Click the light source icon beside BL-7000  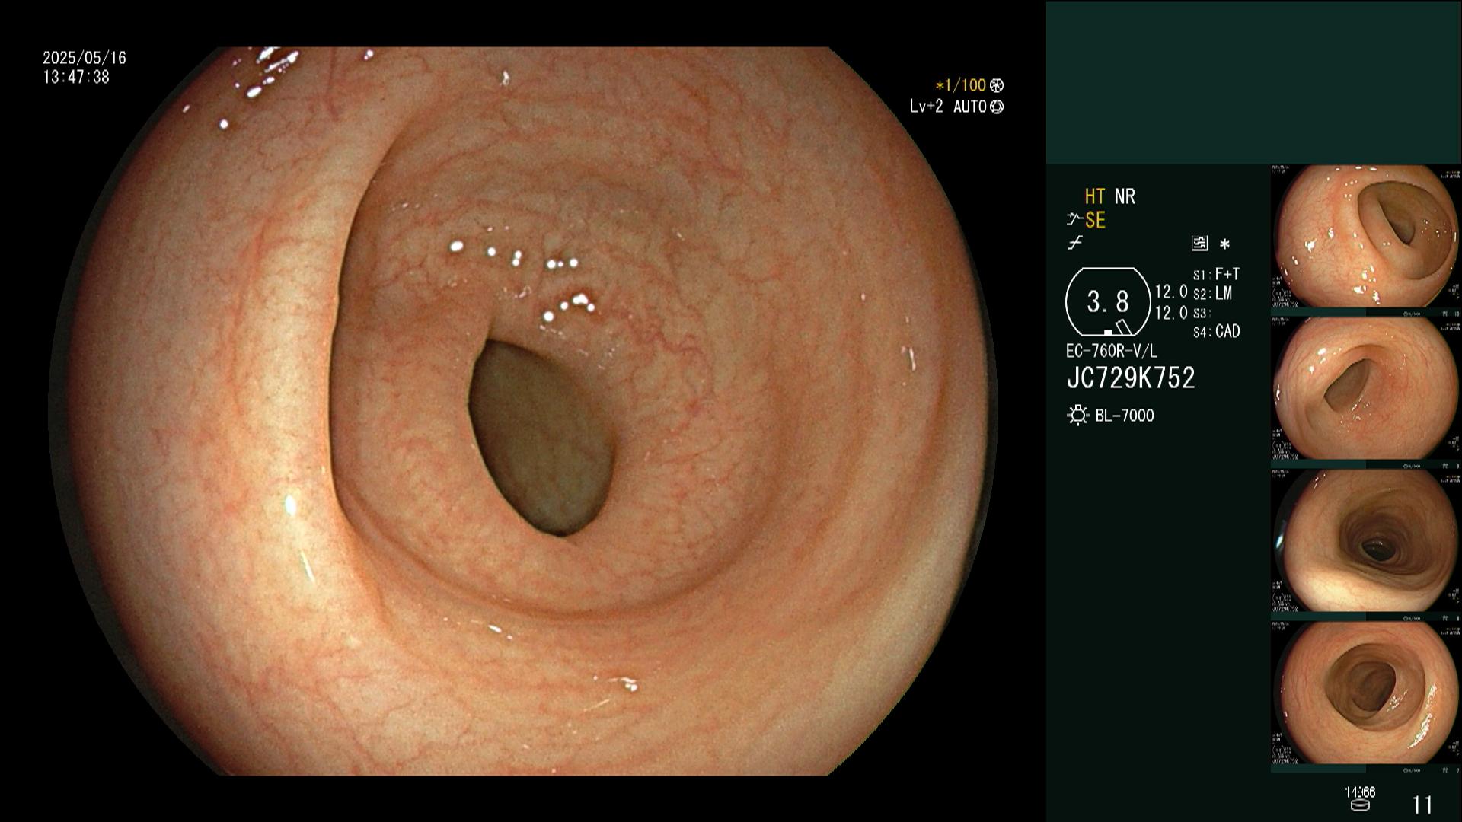1077,416
